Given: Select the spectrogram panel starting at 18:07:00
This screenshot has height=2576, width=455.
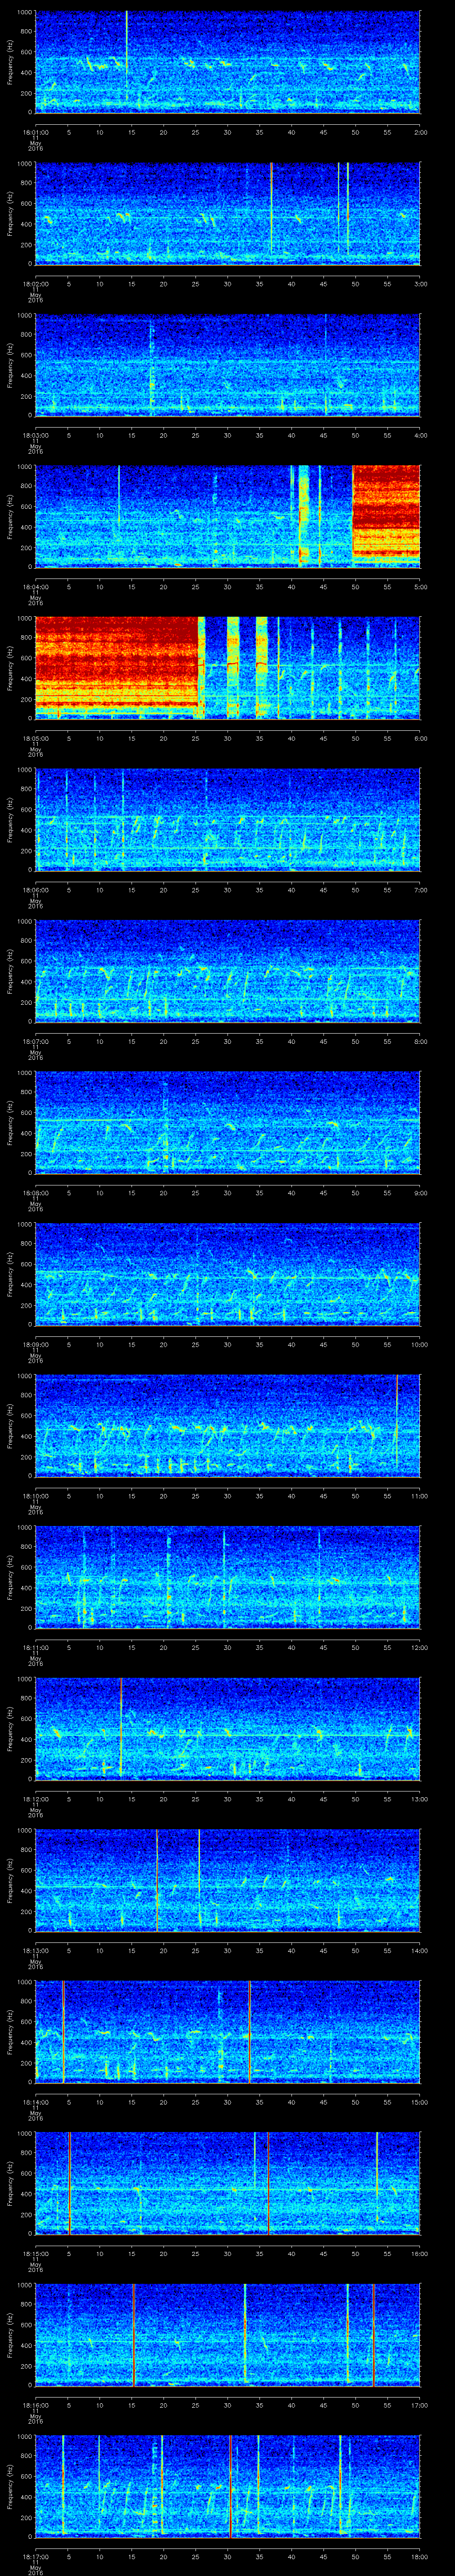Looking at the screenshot, I should 227,970.
